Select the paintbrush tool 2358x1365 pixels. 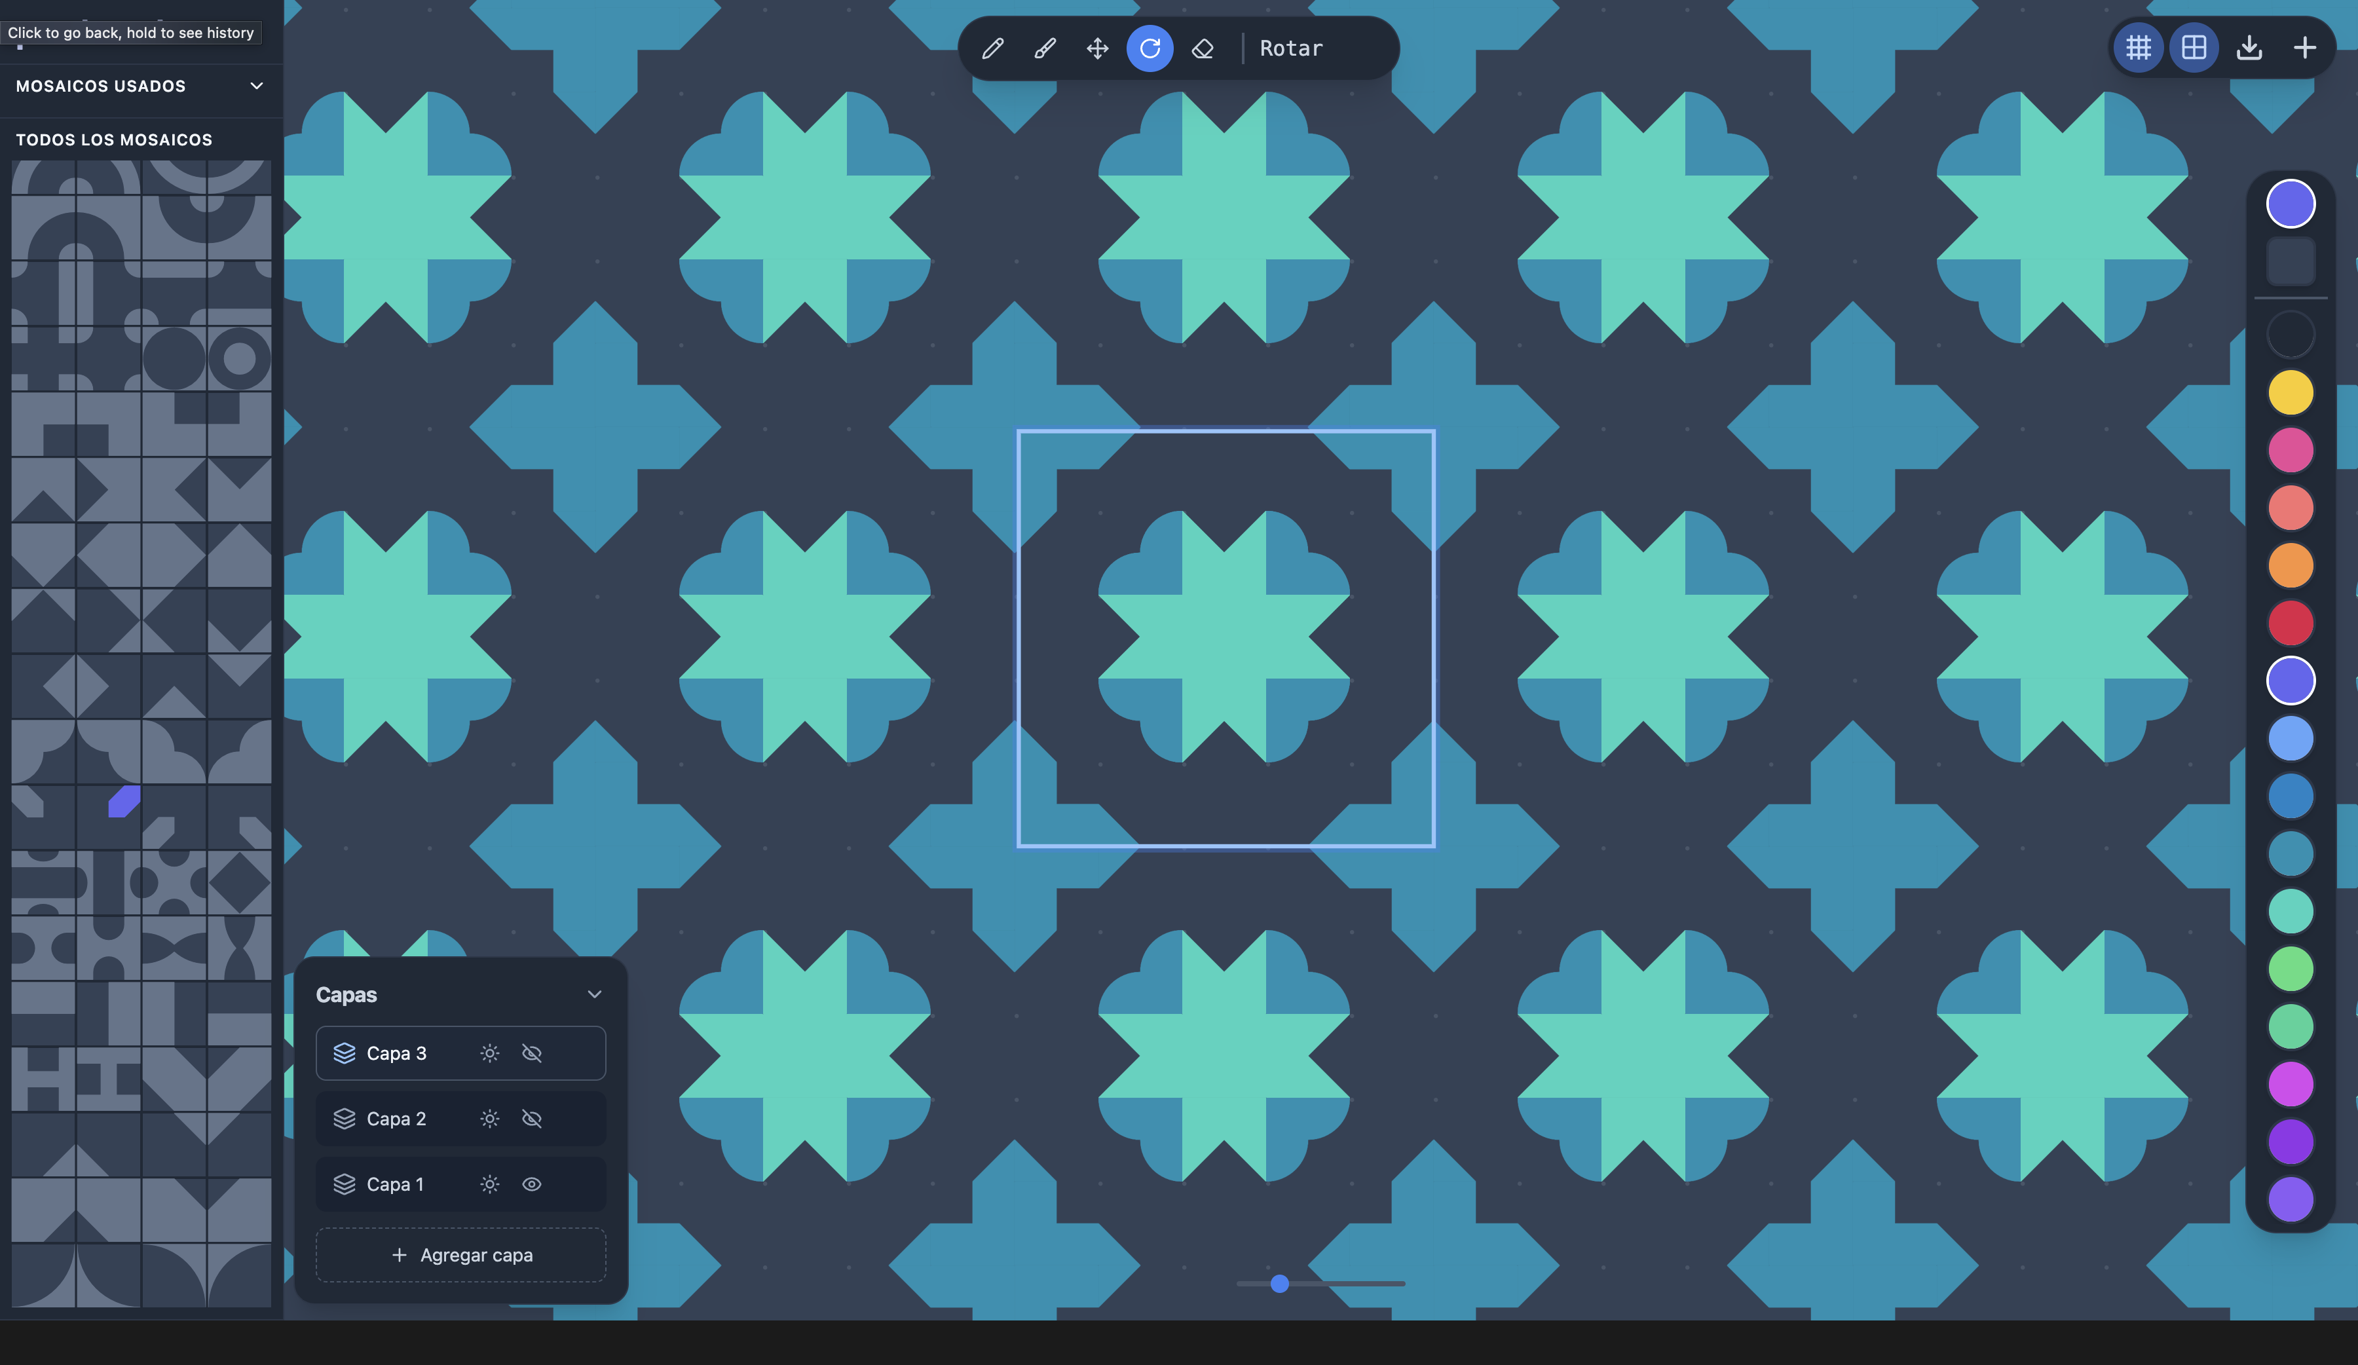click(1045, 48)
